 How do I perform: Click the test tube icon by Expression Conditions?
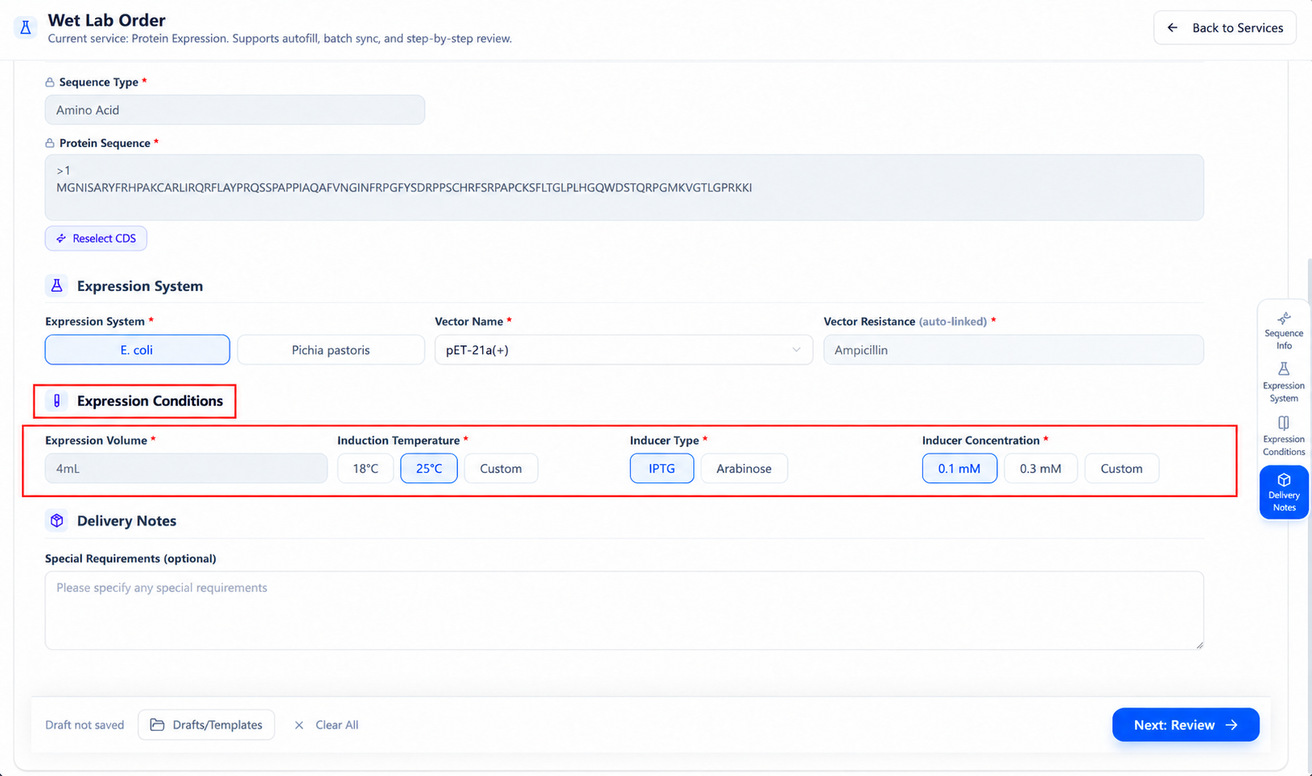pos(56,400)
